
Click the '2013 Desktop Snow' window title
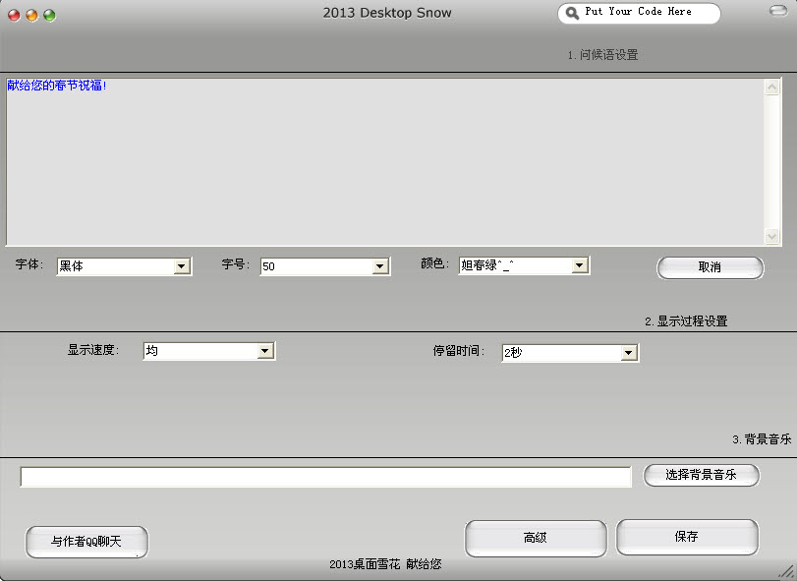tap(387, 13)
